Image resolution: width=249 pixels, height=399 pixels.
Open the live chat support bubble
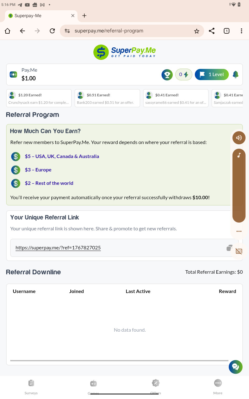[236, 367]
